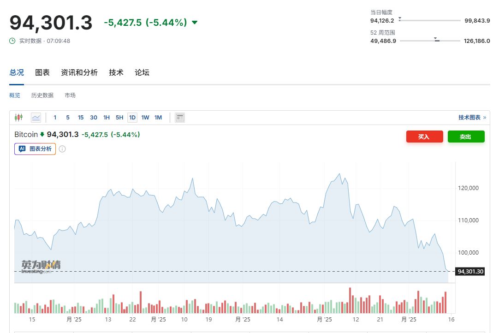Click the green down-triangle beside the percent change
This screenshot has width=493, height=333.
tap(194, 23)
